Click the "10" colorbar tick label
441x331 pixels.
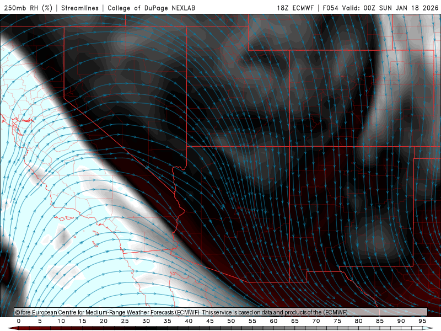[x=61, y=321]
